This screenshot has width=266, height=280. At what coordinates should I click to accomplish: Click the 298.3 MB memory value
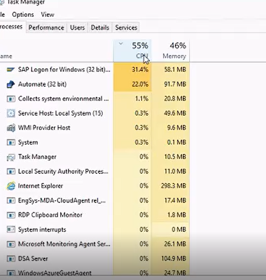pos(173,186)
